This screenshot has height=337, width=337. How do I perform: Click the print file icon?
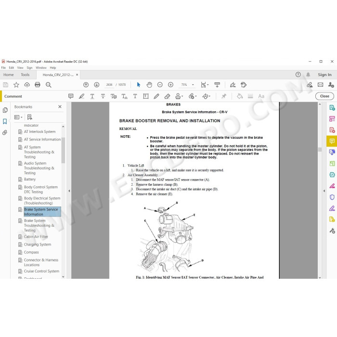38,85
